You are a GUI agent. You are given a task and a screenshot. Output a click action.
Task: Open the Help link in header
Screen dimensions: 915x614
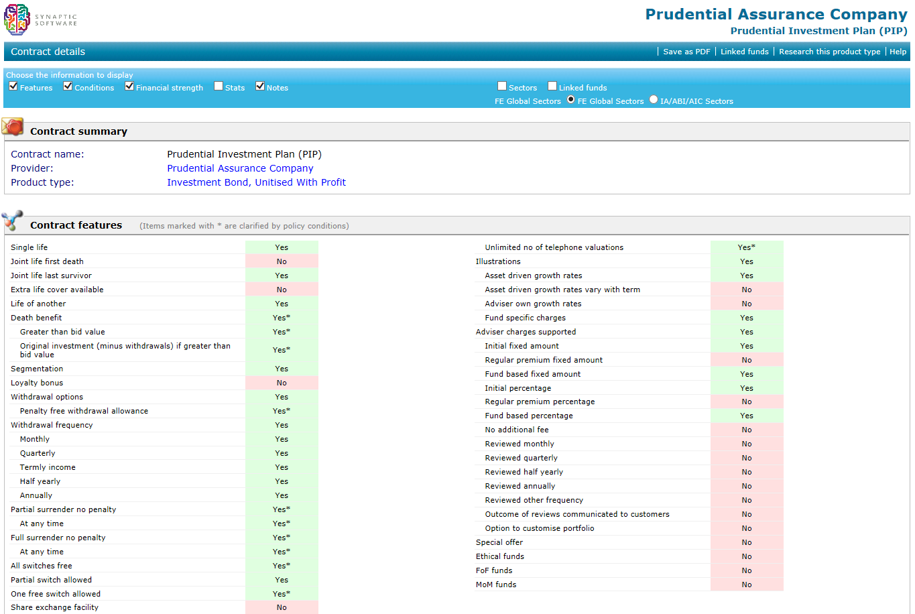[x=898, y=52]
